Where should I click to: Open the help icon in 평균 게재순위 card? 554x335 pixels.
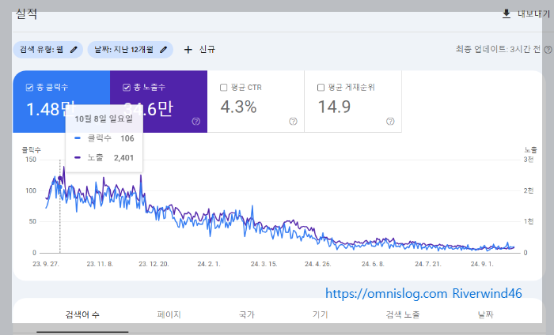pyautogui.click(x=390, y=122)
